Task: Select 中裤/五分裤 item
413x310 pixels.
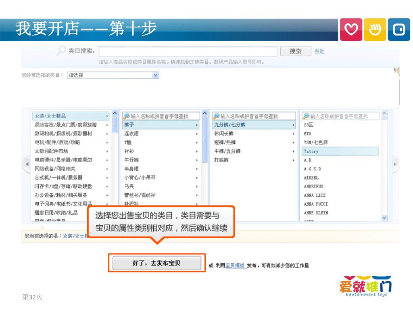Action: [227, 151]
